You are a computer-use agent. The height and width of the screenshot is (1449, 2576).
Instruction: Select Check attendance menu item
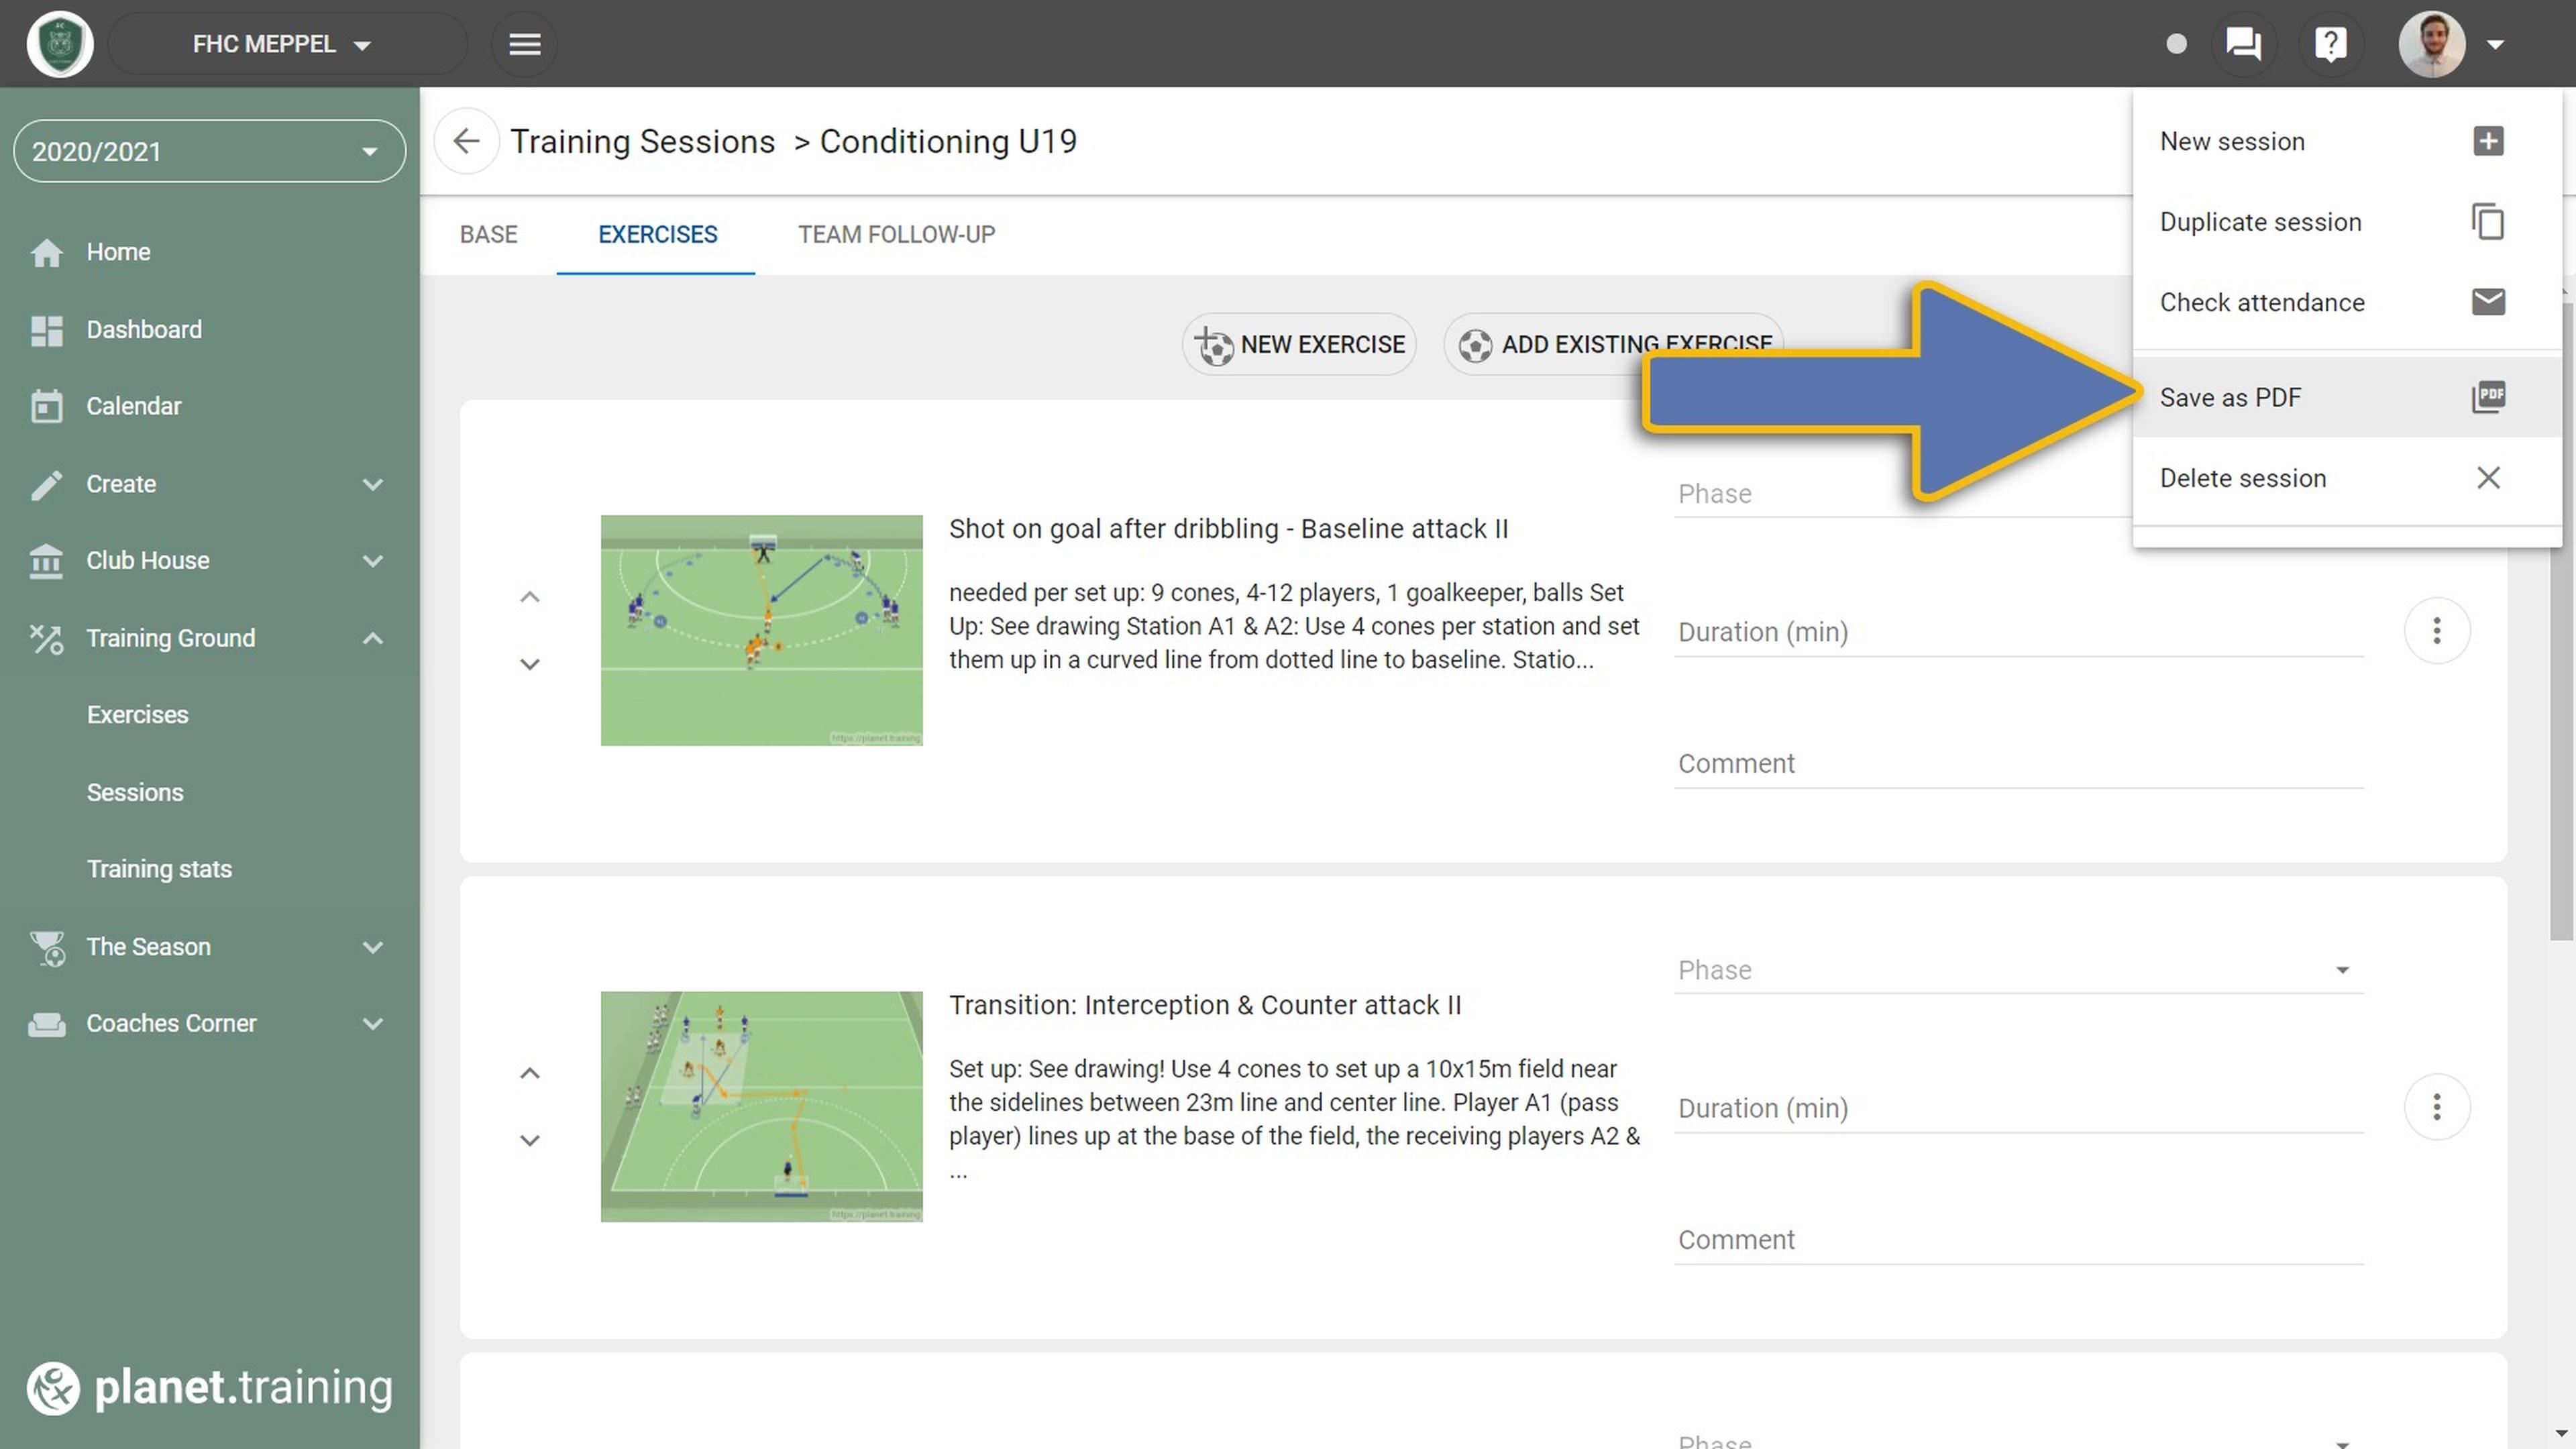point(2347,302)
